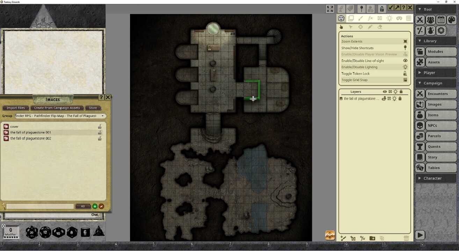Roll the d20 die
459x251 pixels.
pos(32,232)
